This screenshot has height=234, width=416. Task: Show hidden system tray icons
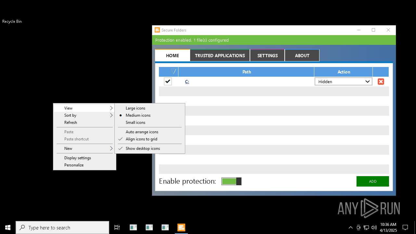tap(350, 227)
